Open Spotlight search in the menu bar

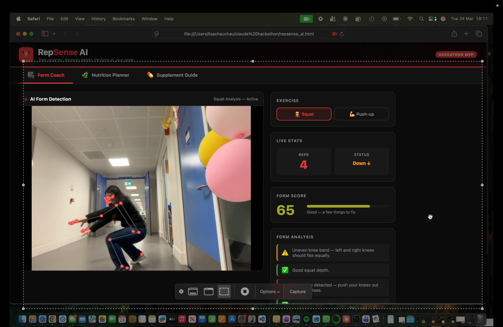pyautogui.click(x=421, y=19)
